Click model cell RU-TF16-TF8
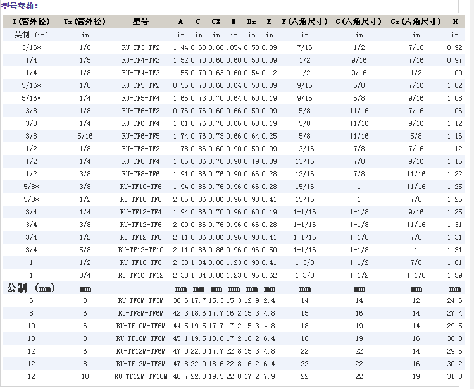474x389 pixels. coord(140,263)
